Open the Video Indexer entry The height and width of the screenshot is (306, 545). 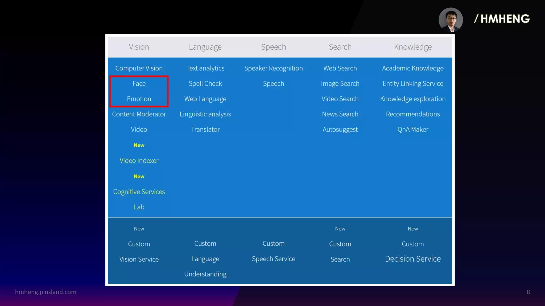[139, 161]
